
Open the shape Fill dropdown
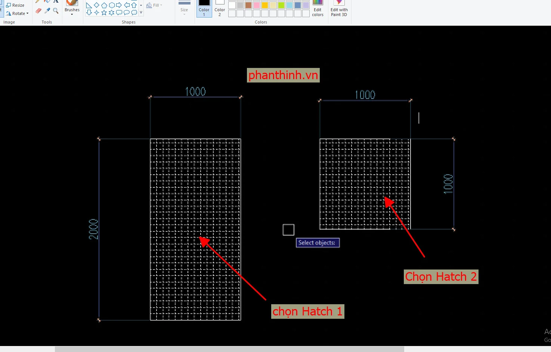pos(154,5)
